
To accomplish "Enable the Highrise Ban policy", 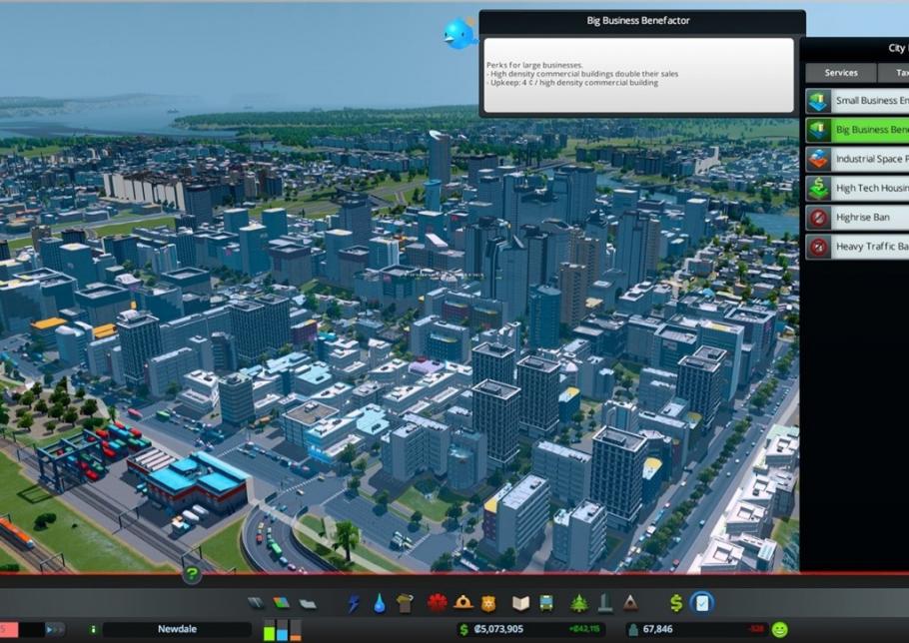I will pos(857,218).
